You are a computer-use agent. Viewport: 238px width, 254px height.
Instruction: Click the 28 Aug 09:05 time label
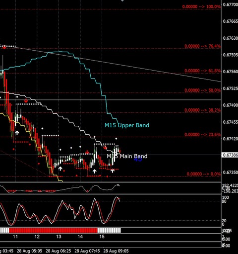tap(116, 251)
